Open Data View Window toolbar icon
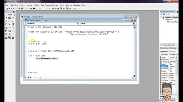 coord(67,8)
